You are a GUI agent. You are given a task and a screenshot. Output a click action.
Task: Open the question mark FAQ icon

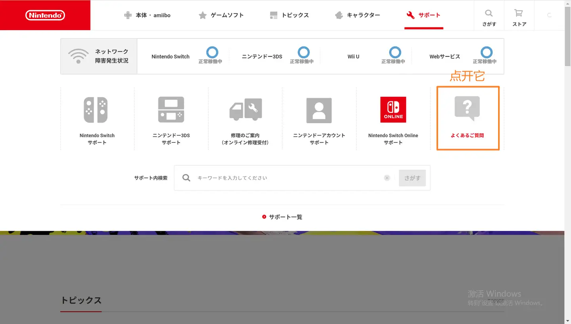[x=467, y=109]
